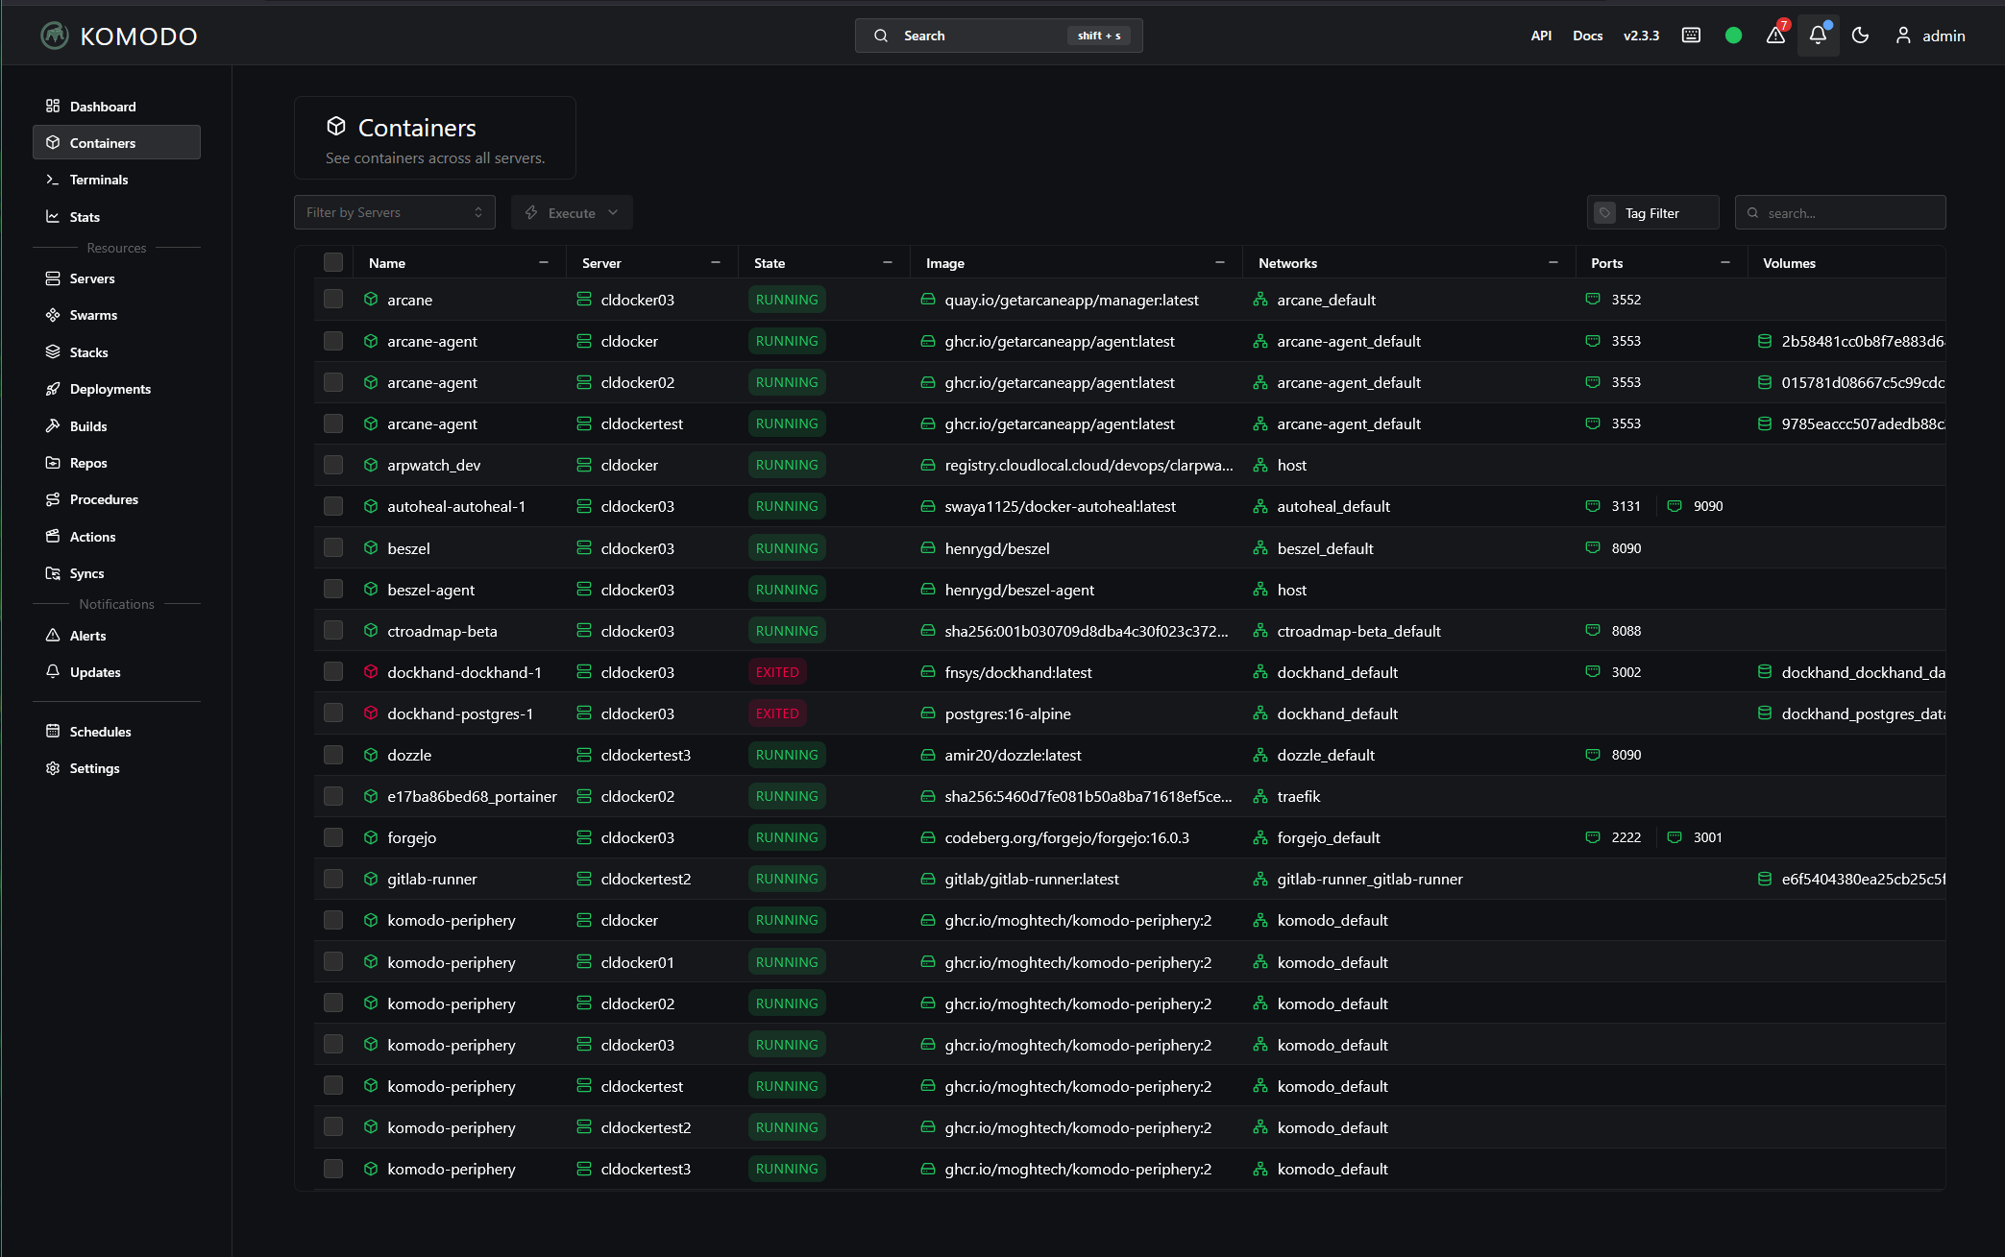This screenshot has height=1257, width=2005.
Task: Check the box for arpwatch_dev row
Action: pos(333,465)
